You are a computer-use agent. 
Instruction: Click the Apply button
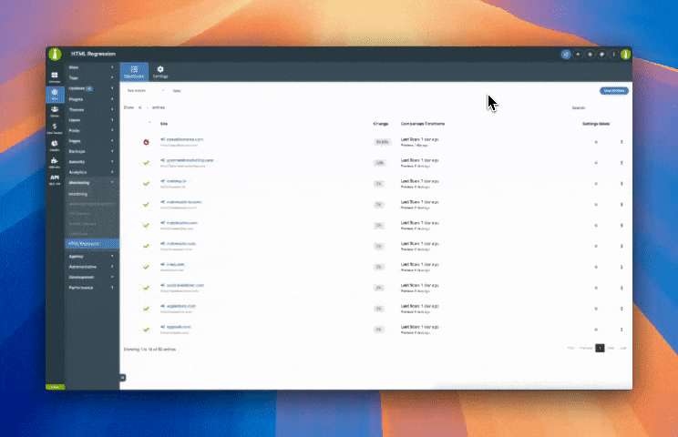[x=177, y=91]
